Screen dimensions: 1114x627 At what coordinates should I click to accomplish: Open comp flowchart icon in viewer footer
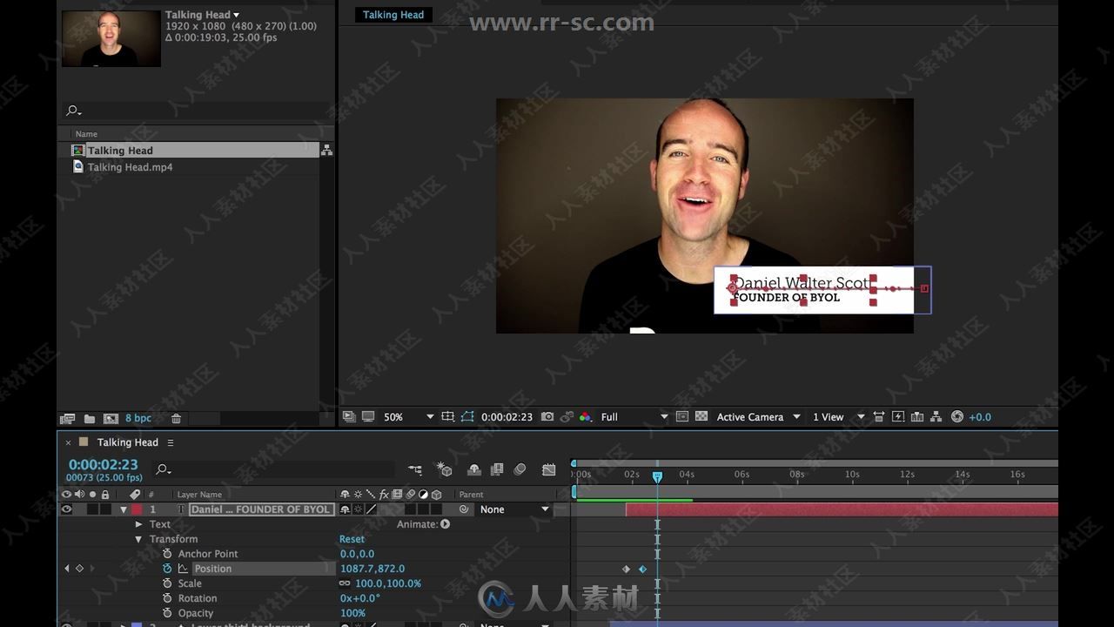point(936,417)
